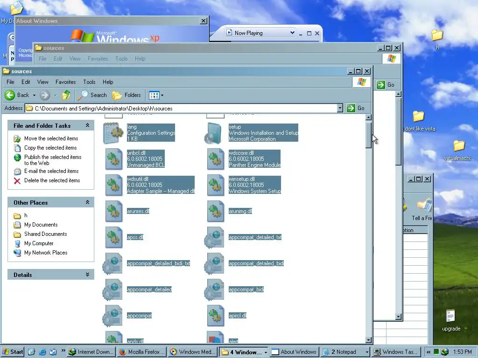Click the file list scroll down arrow

click(368, 340)
